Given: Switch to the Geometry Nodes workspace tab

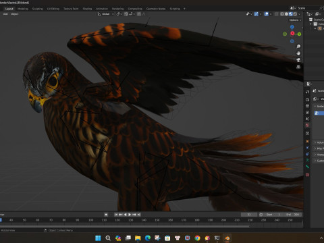Looking at the screenshot, I should [x=156, y=9].
